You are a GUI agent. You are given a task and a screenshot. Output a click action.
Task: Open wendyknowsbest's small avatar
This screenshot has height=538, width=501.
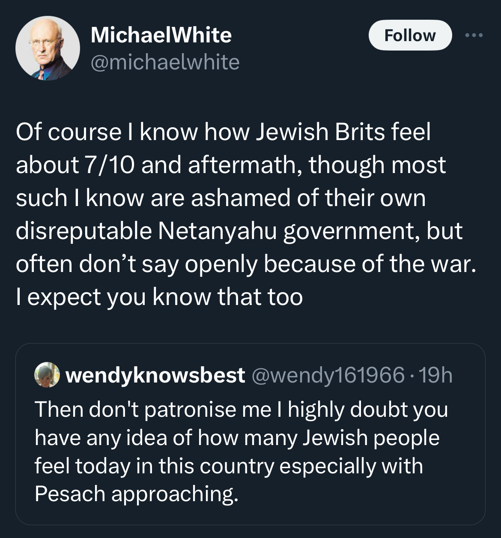(47, 375)
